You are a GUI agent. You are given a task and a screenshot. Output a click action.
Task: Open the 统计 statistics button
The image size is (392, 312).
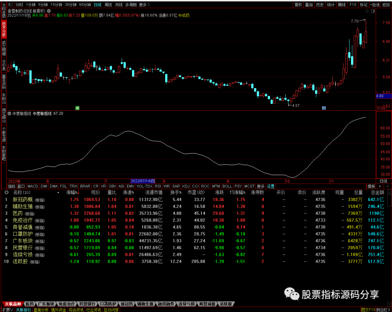[x=331, y=4]
